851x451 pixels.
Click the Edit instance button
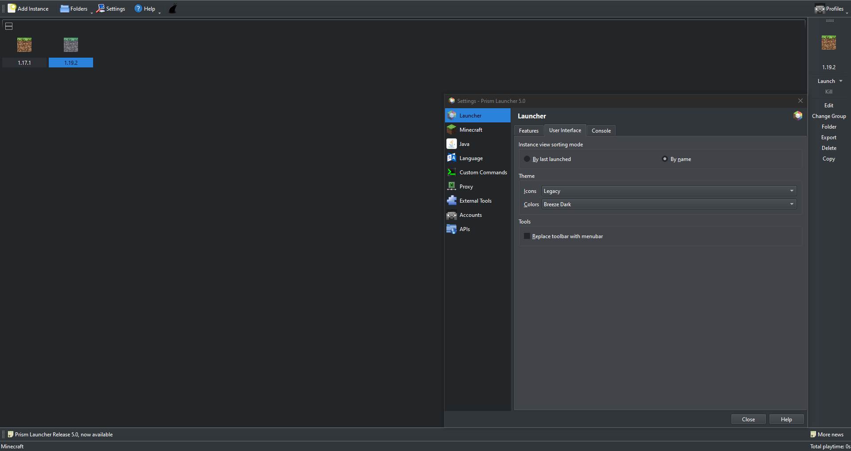[829, 106]
